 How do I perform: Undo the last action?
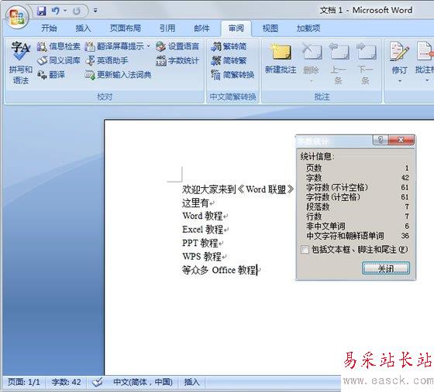[x=55, y=11]
